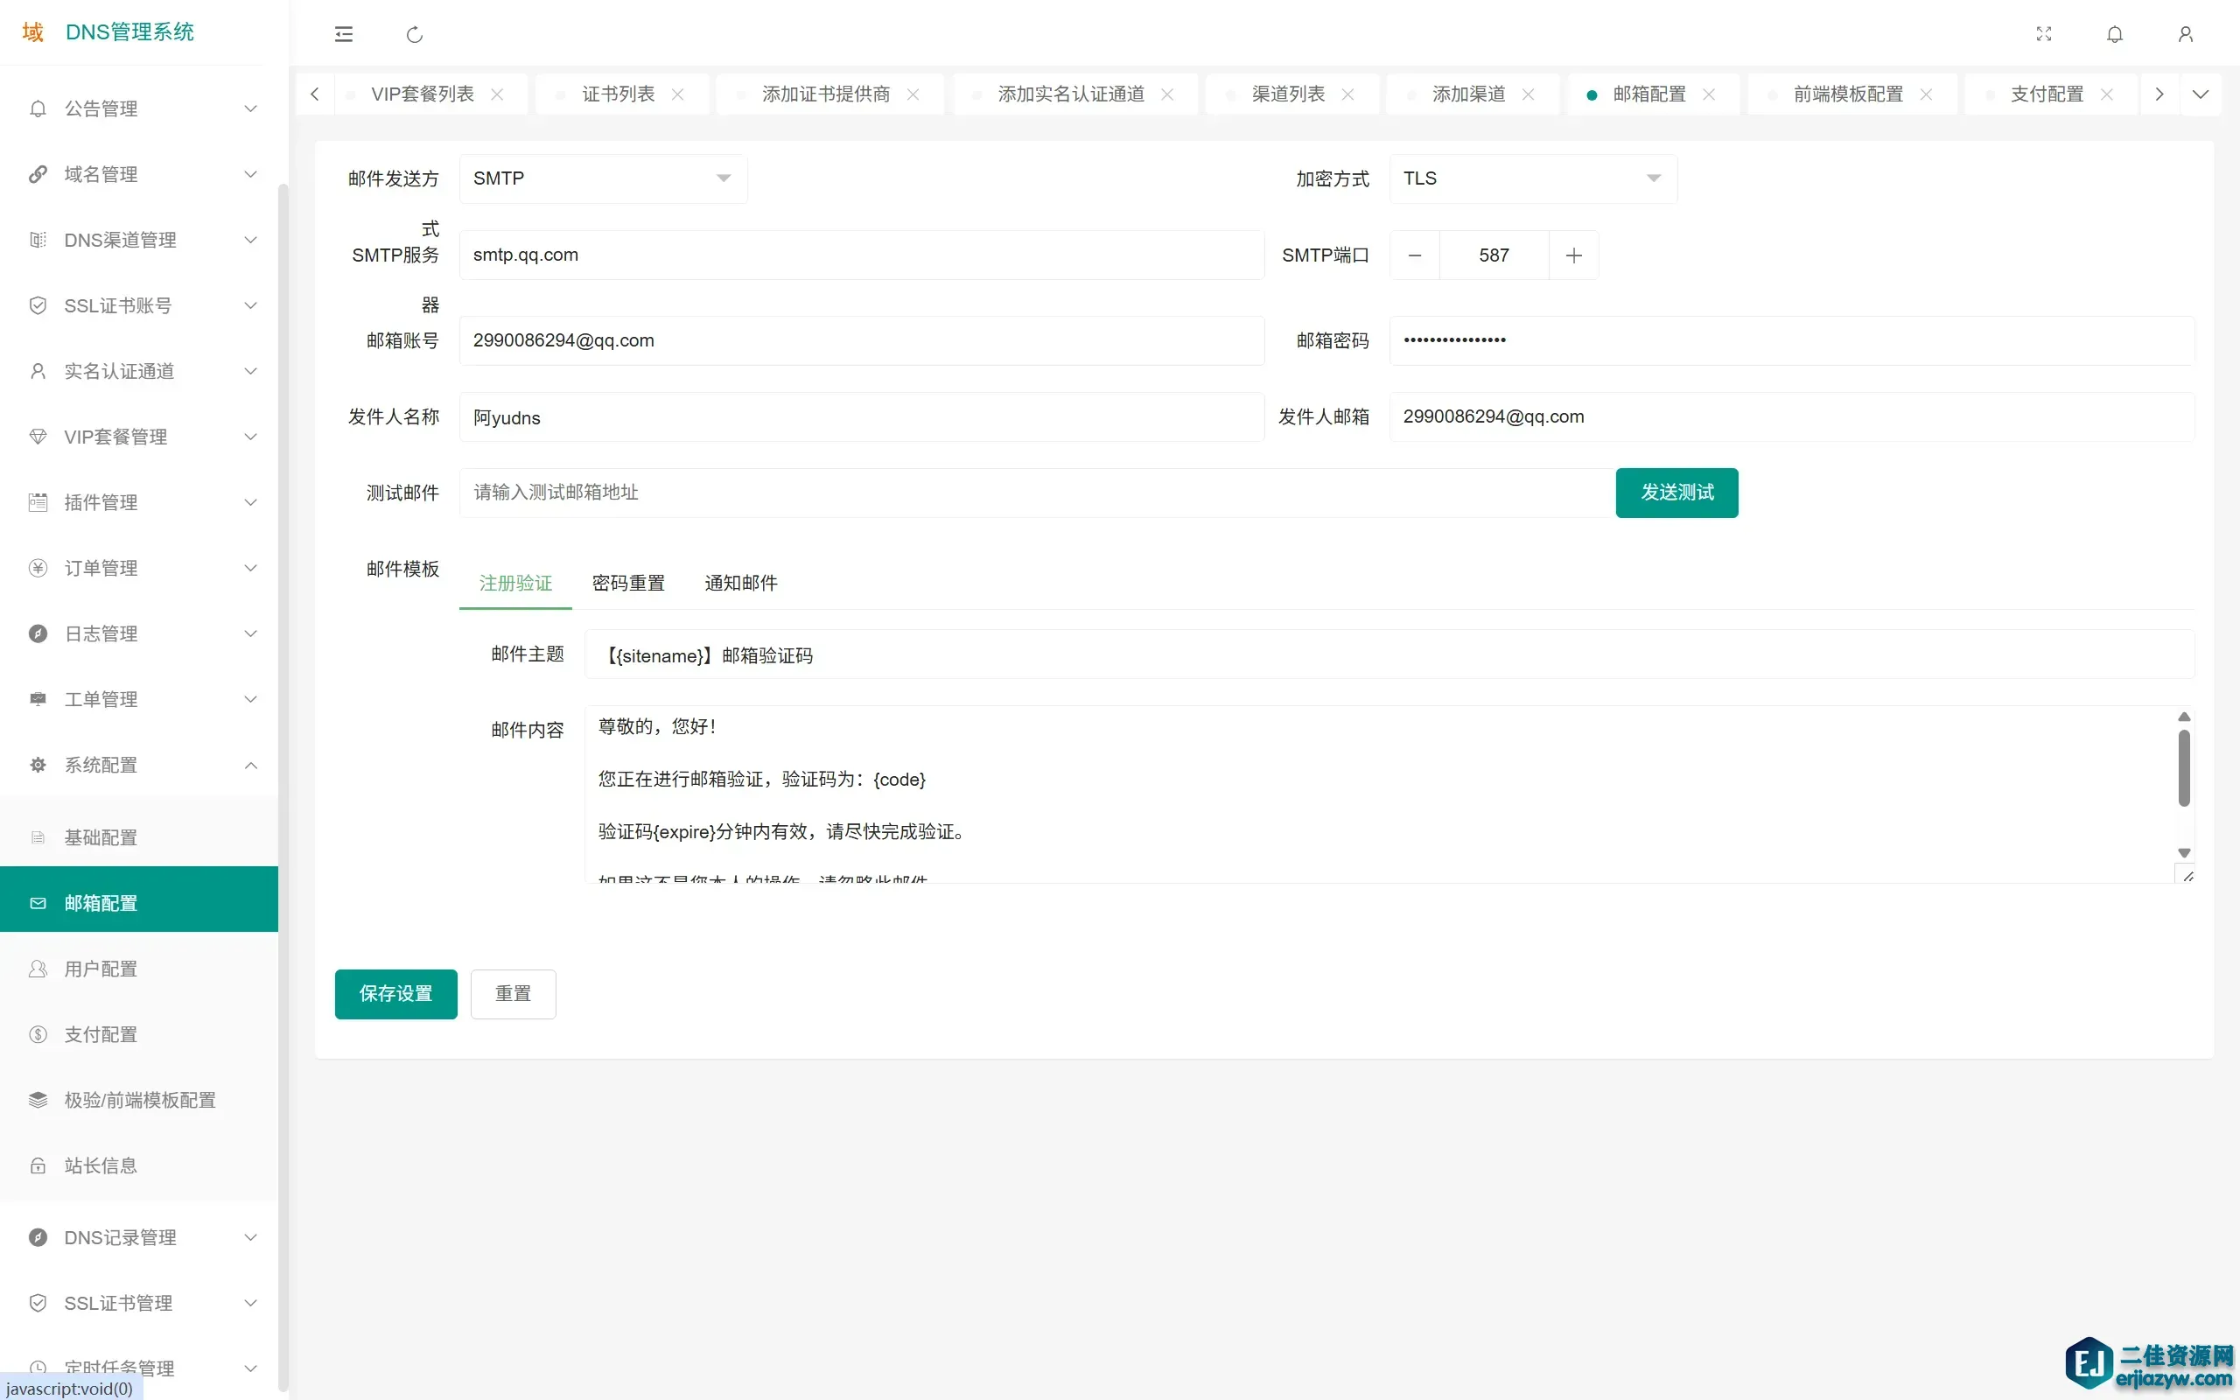
Task: Click the 保存设置 button
Action: pos(395,993)
